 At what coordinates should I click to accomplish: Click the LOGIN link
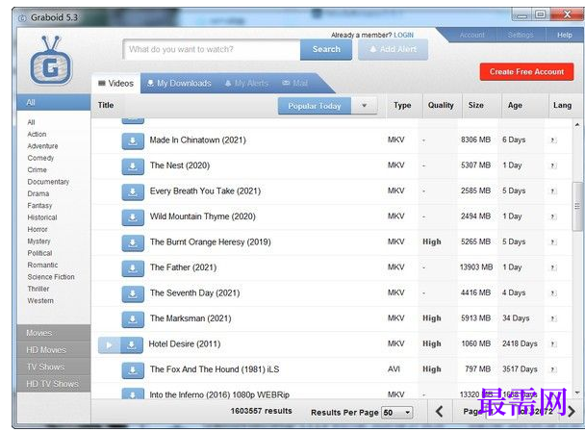pyautogui.click(x=404, y=35)
